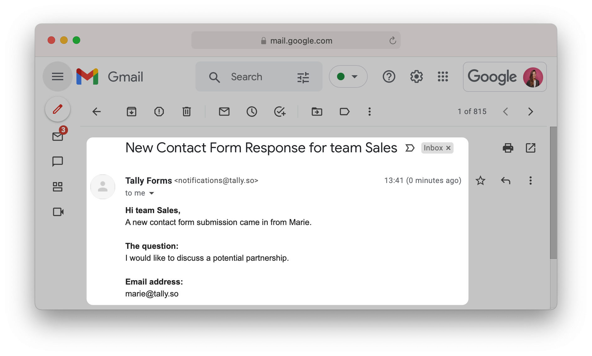Open the Google account profile picture
The image size is (592, 356).
pos(533,77)
